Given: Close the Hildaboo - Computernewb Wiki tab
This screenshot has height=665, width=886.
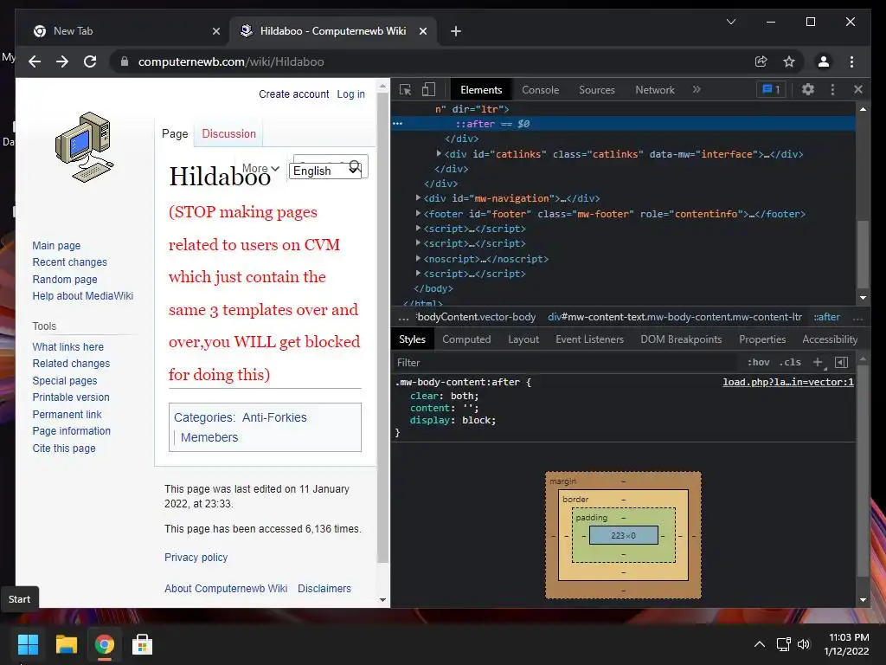Looking at the screenshot, I should [x=423, y=31].
